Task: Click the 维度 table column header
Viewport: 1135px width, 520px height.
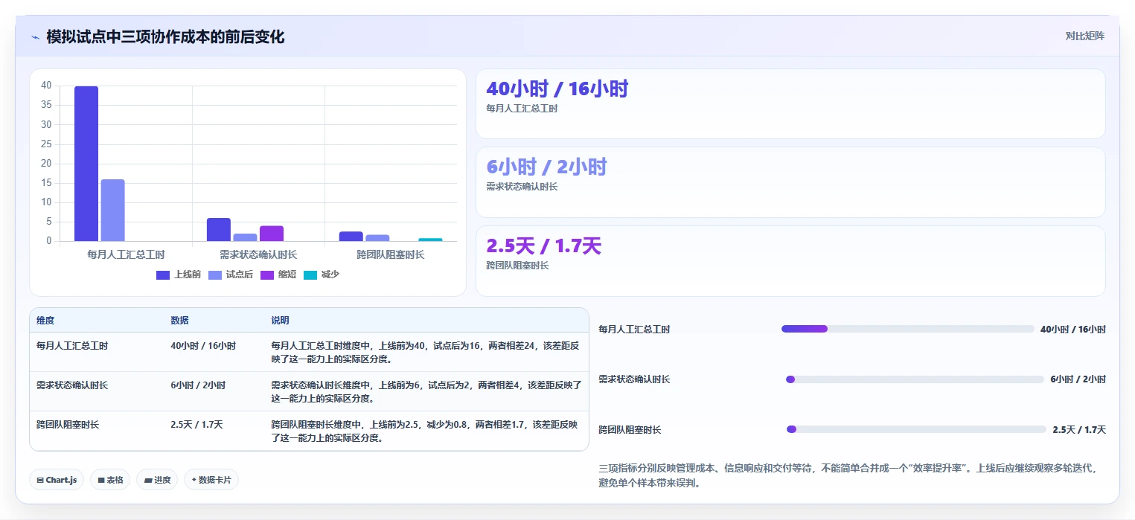Action: [x=45, y=321]
